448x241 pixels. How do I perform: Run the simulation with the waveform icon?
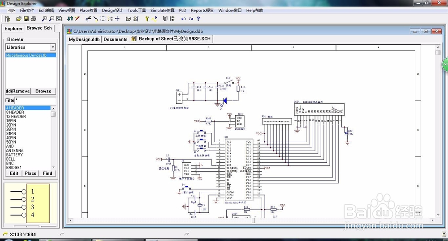pos(154,19)
